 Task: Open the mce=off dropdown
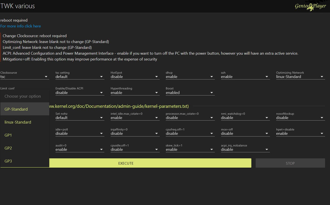[245, 133]
